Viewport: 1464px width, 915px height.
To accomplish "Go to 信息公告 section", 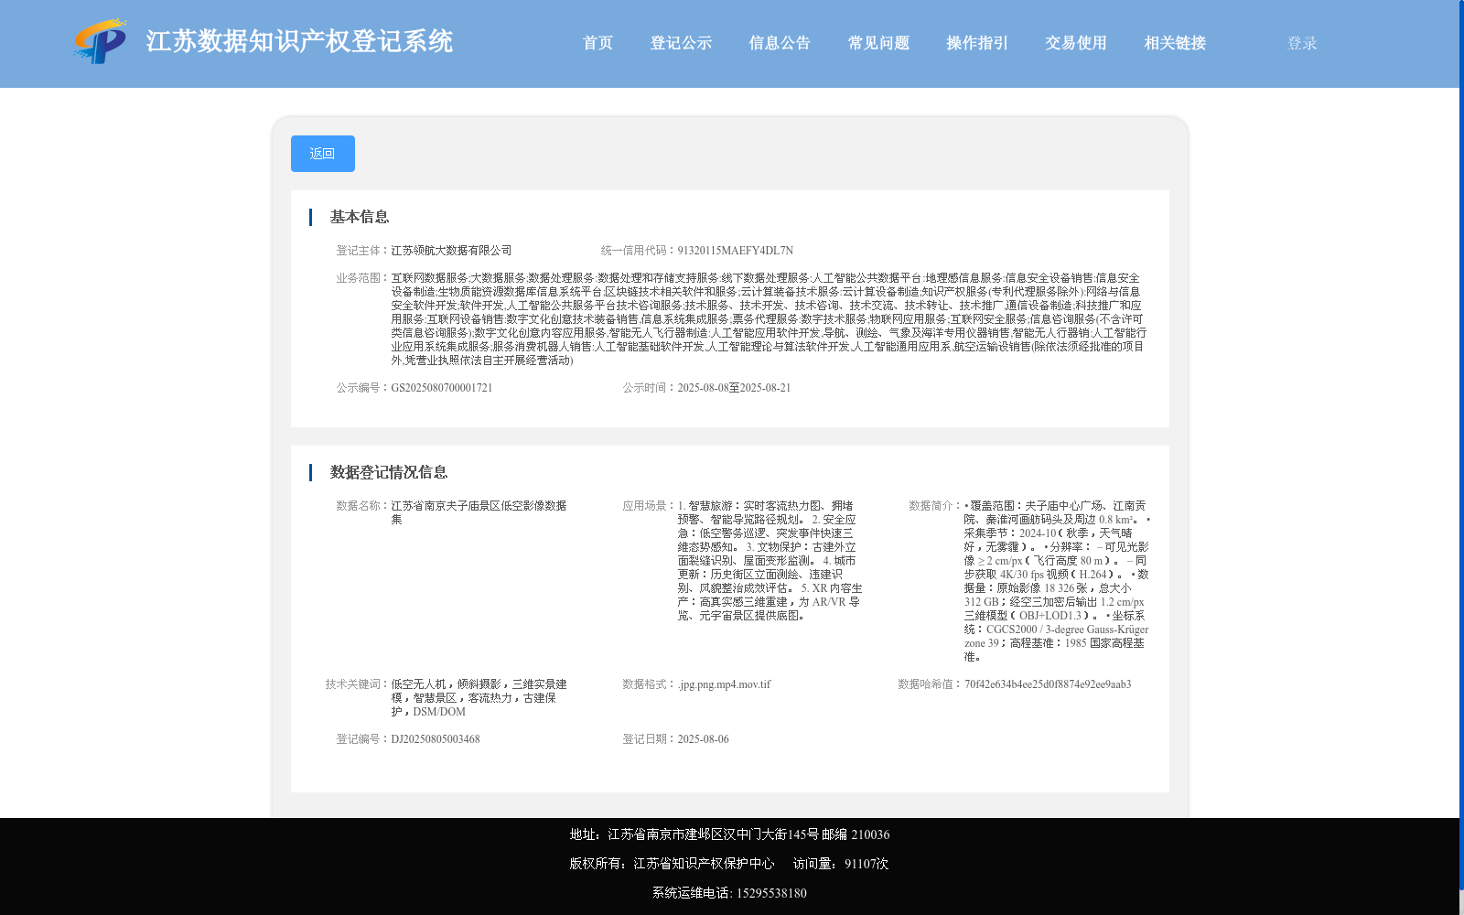I will click(780, 43).
